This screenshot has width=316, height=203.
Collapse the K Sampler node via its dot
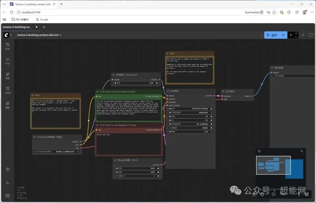coord(168,91)
